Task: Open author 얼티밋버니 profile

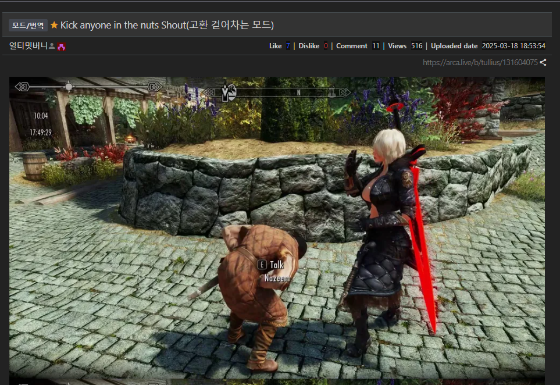Action: tap(28, 46)
